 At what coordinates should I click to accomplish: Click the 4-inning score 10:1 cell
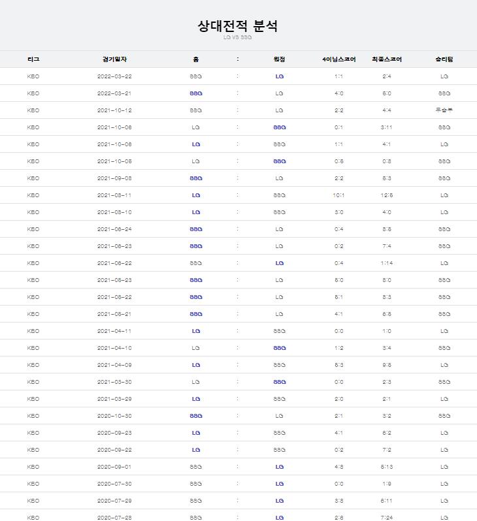click(x=339, y=195)
